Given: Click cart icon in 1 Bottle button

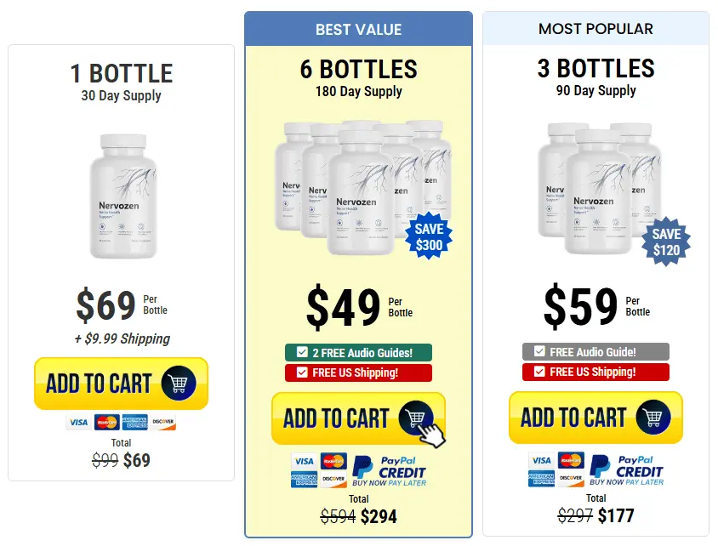Looking at the screenshot, I should (x=178, y=383).
